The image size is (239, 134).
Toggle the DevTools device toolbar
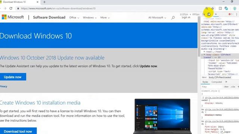point(209,14)
